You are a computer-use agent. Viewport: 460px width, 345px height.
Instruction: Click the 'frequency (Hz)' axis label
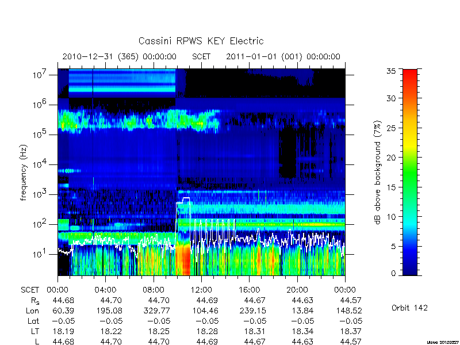click(x=24, y=172)
